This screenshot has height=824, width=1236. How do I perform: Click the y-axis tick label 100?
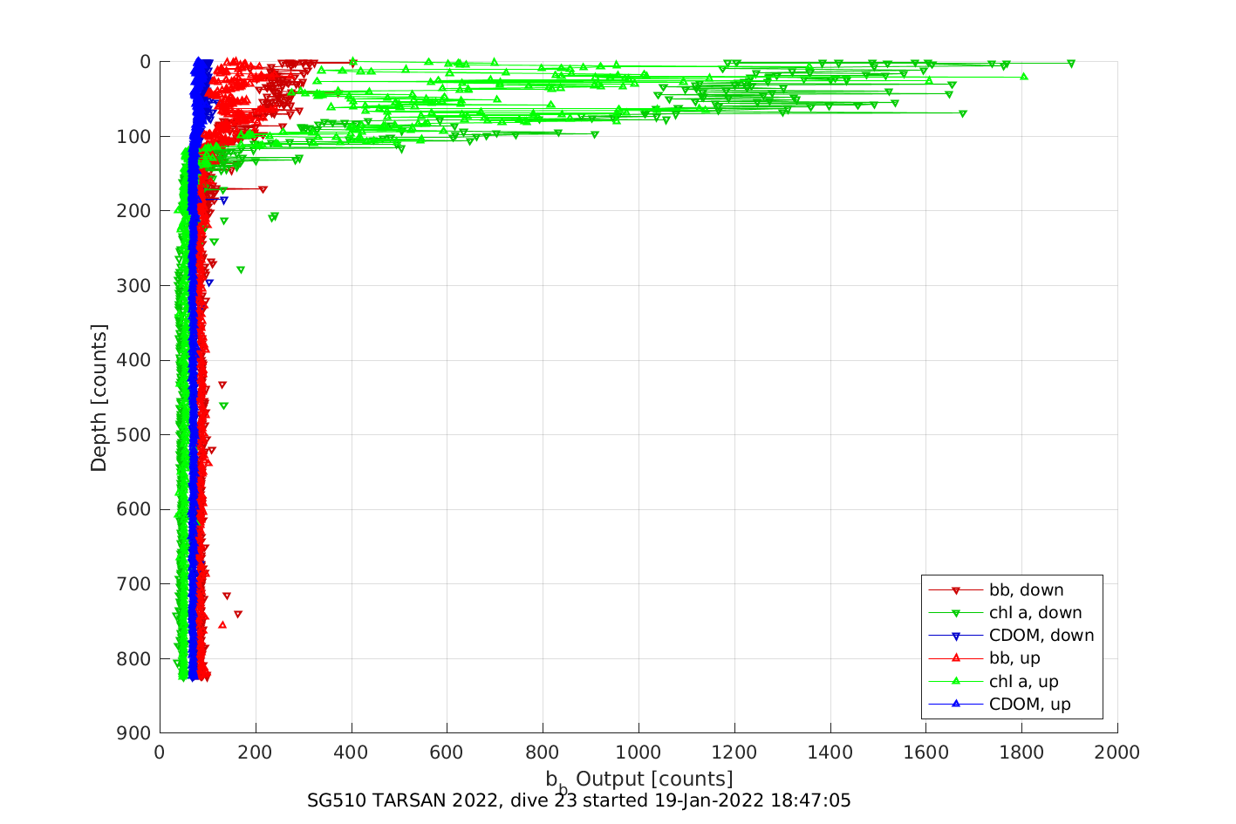pyautogui.click(x=134, y=137)
